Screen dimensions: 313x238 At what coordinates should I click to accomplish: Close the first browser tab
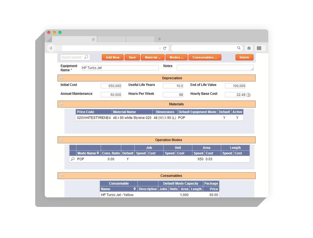pyautogui.click(x=93, y=39)
